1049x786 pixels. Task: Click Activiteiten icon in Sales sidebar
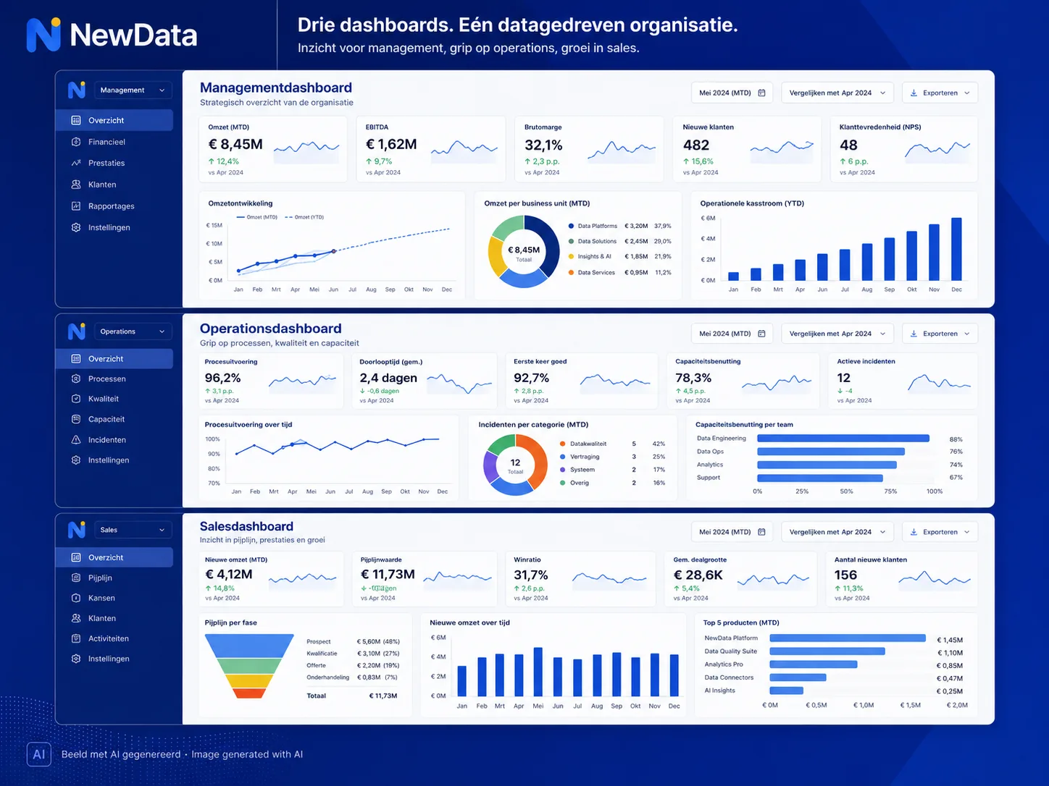[x=76, y=638]
